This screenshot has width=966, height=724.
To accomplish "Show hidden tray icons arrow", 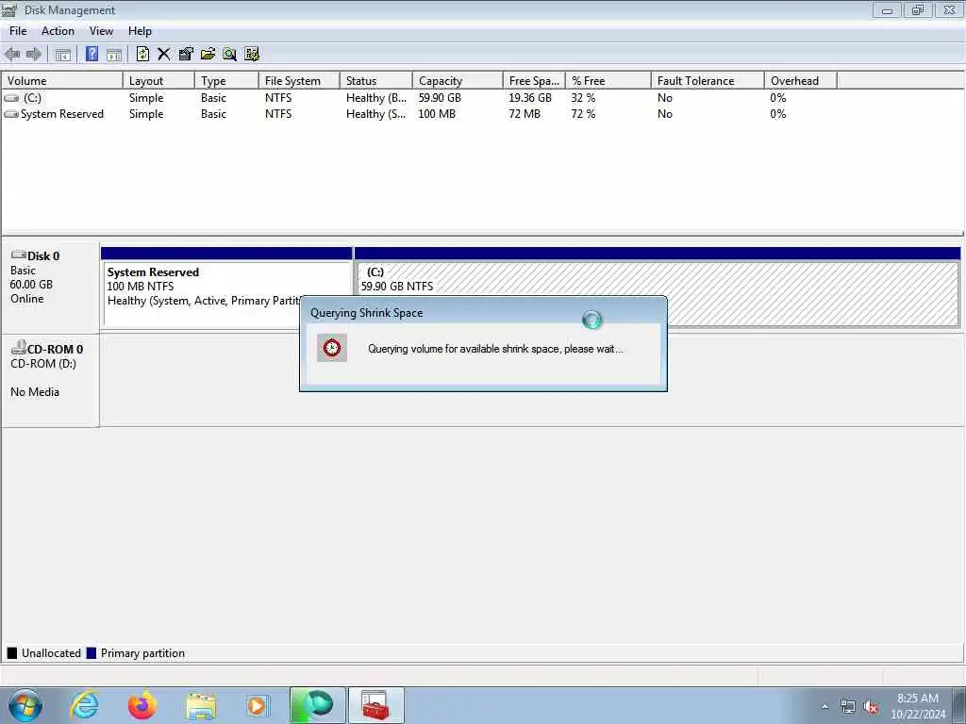I will point(824,707).
